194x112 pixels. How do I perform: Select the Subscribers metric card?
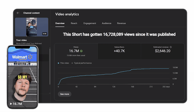[x=119, y=51]
